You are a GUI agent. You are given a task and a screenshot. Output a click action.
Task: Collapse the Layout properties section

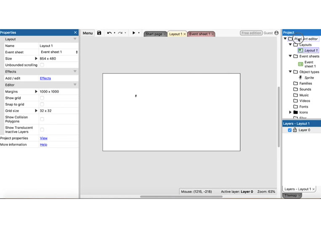pyautogui.click(x=75, y=39)
